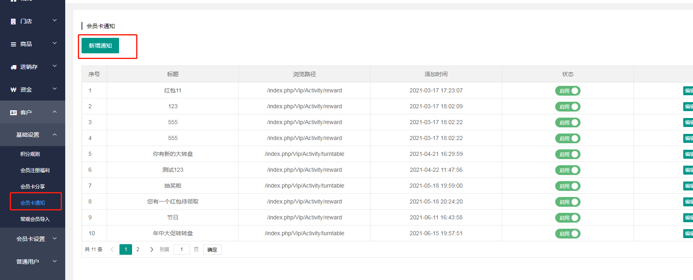693x280 pixels.
Task: Click timestamp 2021-03-17 17:23:07
Action: click(436, 90)
